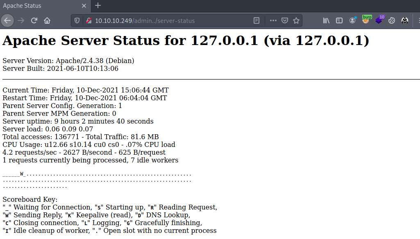420x239 pixels.
Task: Reload the Apache status page
Action: coord(34,20)
